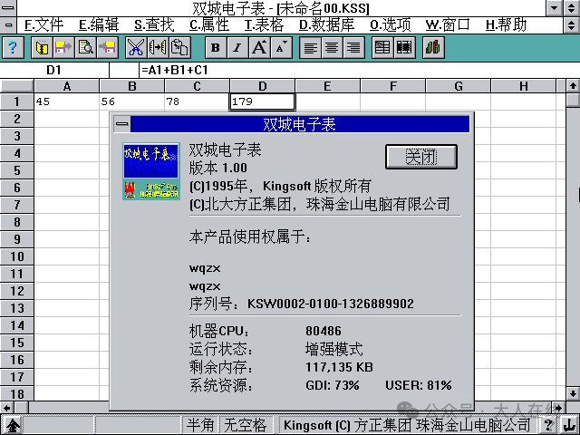This screenshot has width=580, height=435.
Task: Open the T.表格 menu
Action: [264, 25]
